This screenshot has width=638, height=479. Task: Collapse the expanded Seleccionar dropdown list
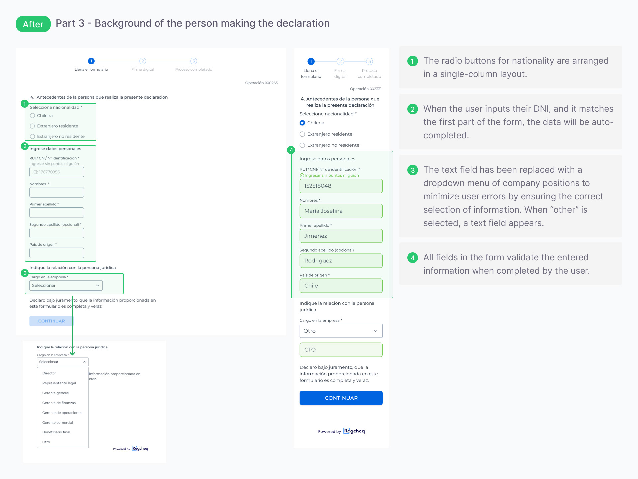click(x=62, y=362)
